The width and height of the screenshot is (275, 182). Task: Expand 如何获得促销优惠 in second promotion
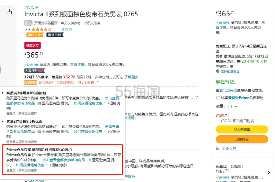pos(90,132)
